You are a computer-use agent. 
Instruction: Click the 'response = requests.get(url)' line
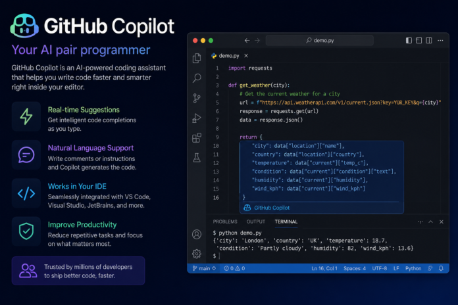tap(278, 111)
